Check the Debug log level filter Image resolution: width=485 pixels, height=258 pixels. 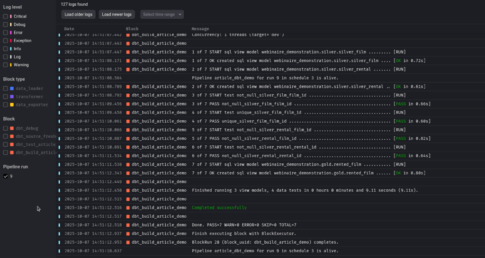click(6, 25)
